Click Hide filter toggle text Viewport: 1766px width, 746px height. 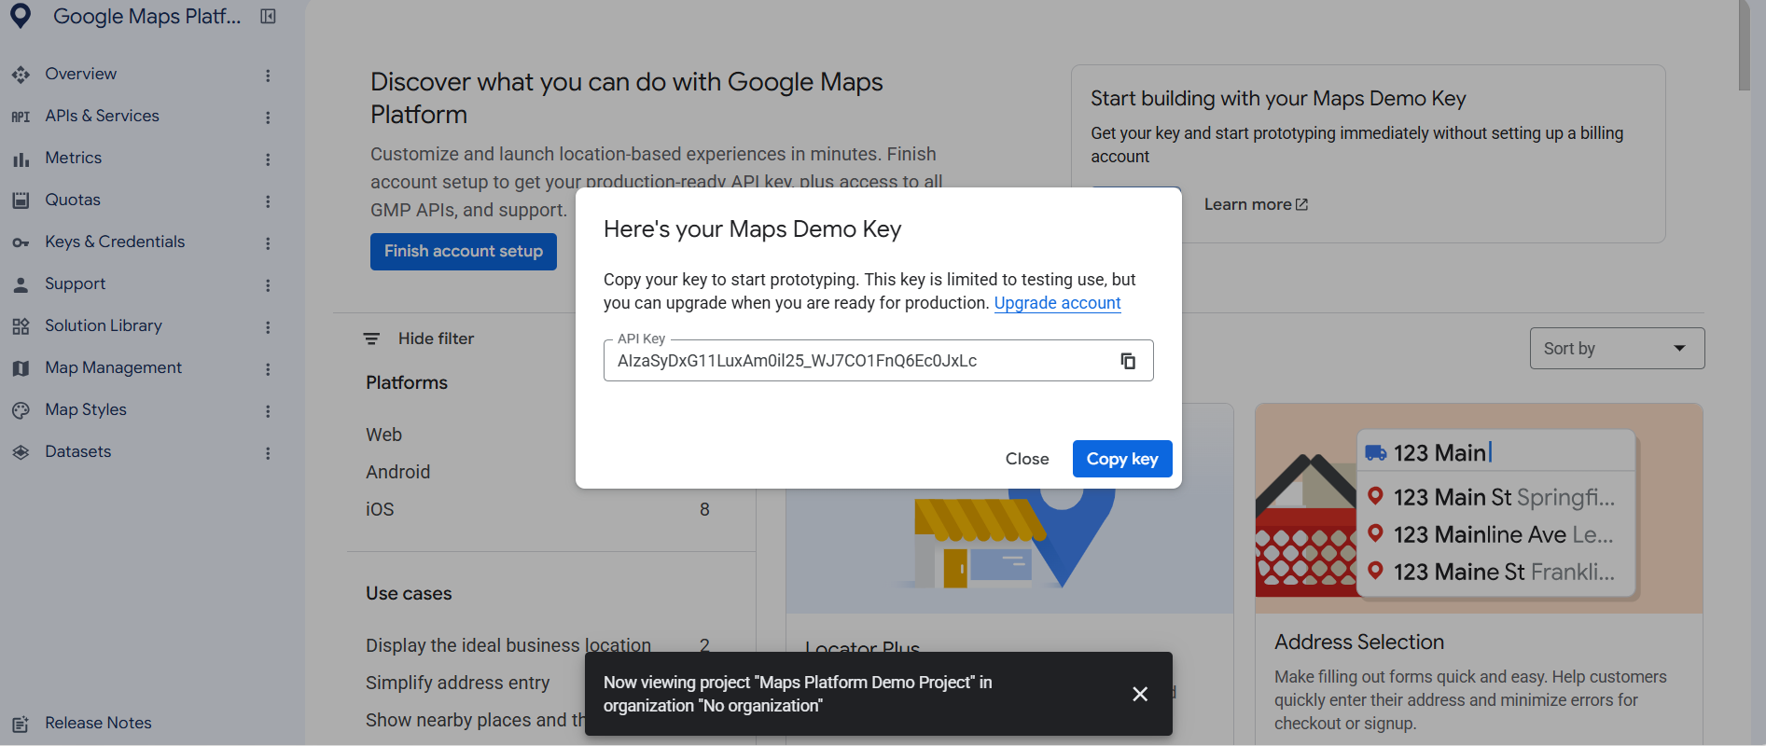tap(436, 338)
